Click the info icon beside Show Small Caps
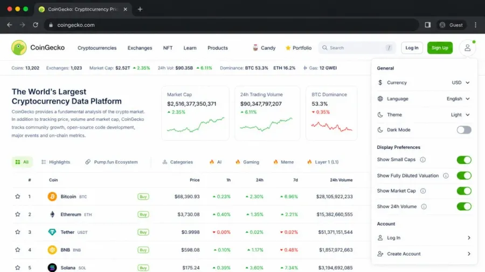 pyautogui.click(x=422, y=160)
